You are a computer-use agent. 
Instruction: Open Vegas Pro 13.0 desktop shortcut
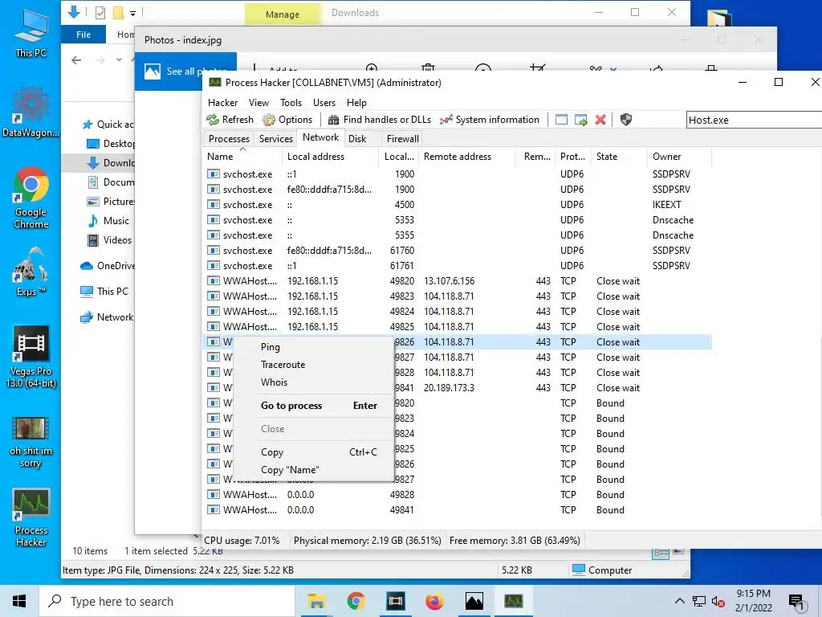tap(31, 357)
